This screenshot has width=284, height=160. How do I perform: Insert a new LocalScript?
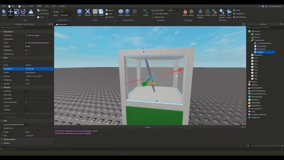[x=239, y=14]
